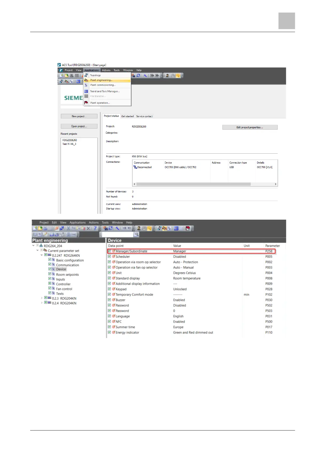Select the Room setpoints tree item
The height and width of the screenshot is (450, 318).
click(x=67, y=274)
